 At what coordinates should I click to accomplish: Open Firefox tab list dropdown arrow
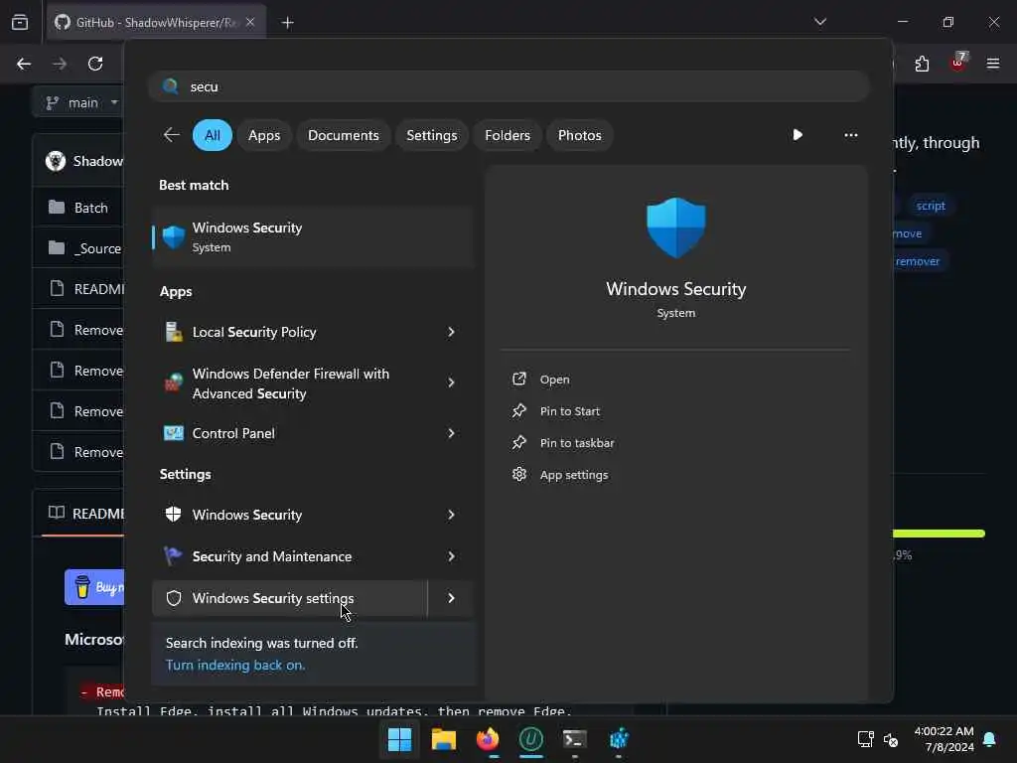point(820,22)
